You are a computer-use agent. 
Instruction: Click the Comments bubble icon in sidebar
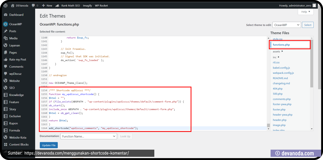[6, 67]
